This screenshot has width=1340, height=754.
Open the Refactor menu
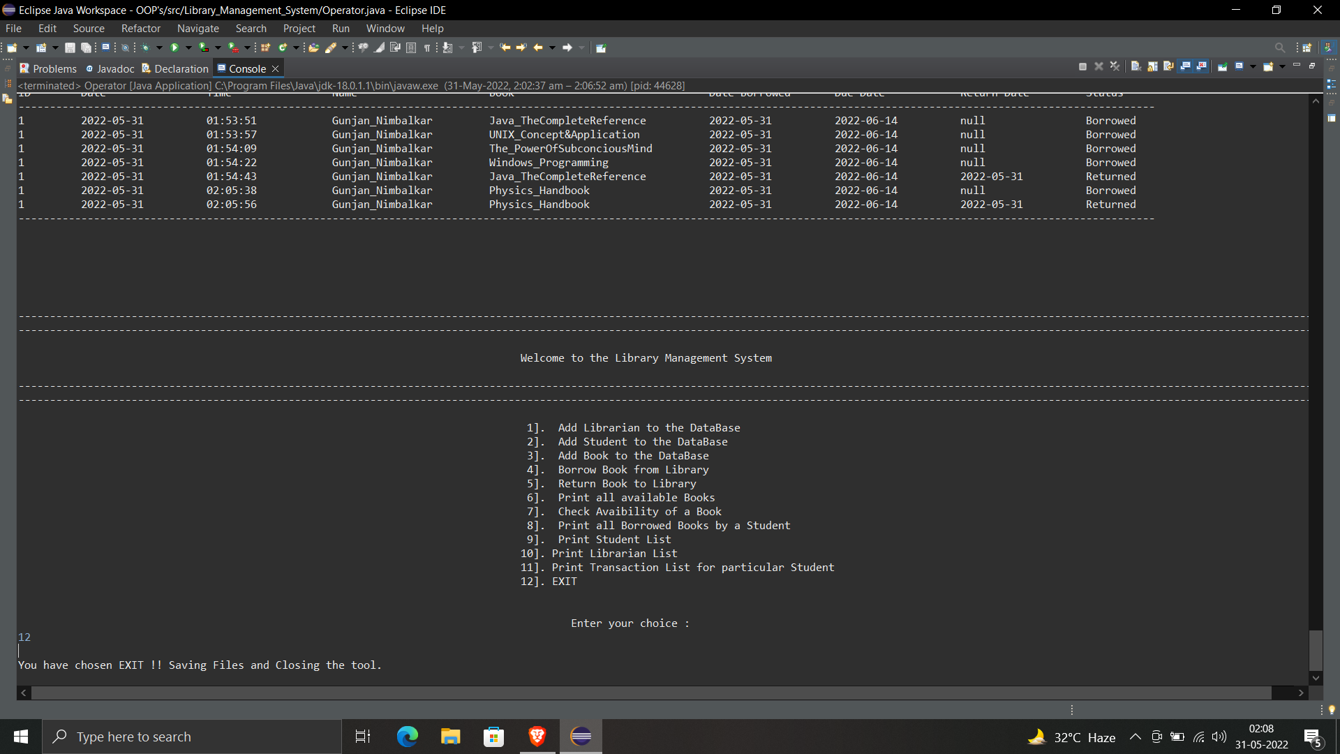pyautogui.click(x=140, y=29)
